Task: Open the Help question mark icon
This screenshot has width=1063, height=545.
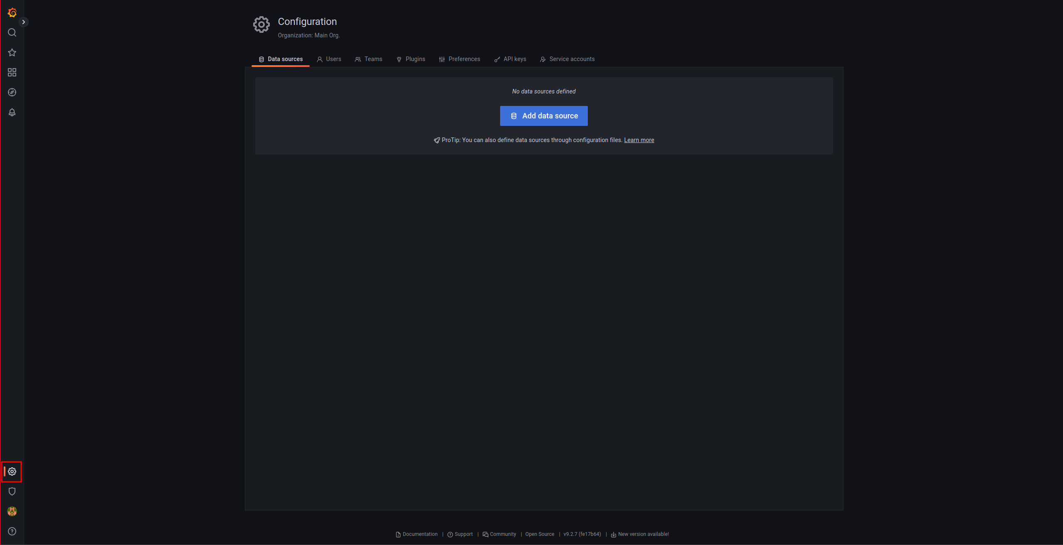Action: (12, 531)
